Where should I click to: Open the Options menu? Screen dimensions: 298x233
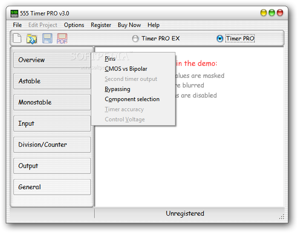(74, 25)
